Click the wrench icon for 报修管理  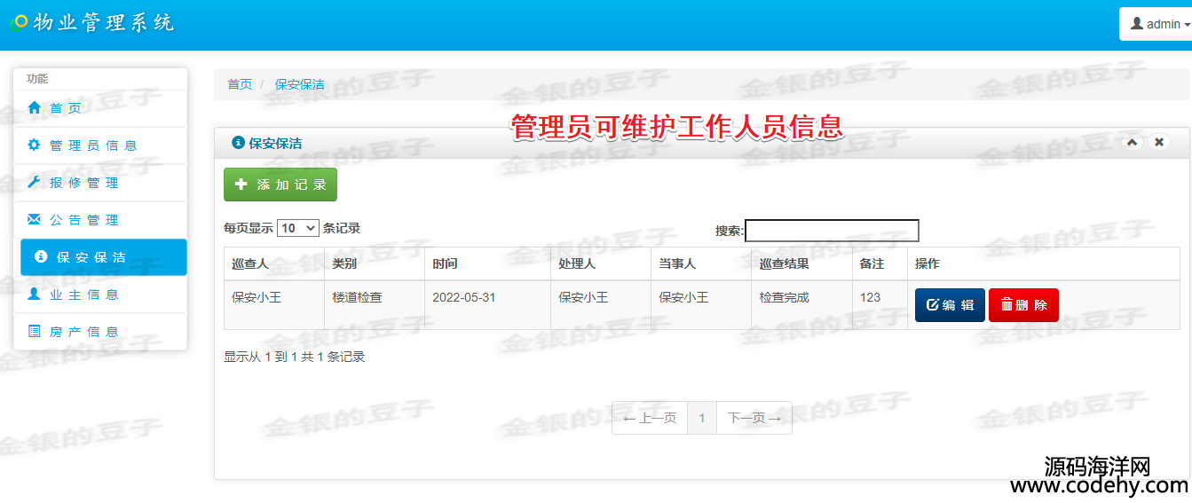click(35, 183)
